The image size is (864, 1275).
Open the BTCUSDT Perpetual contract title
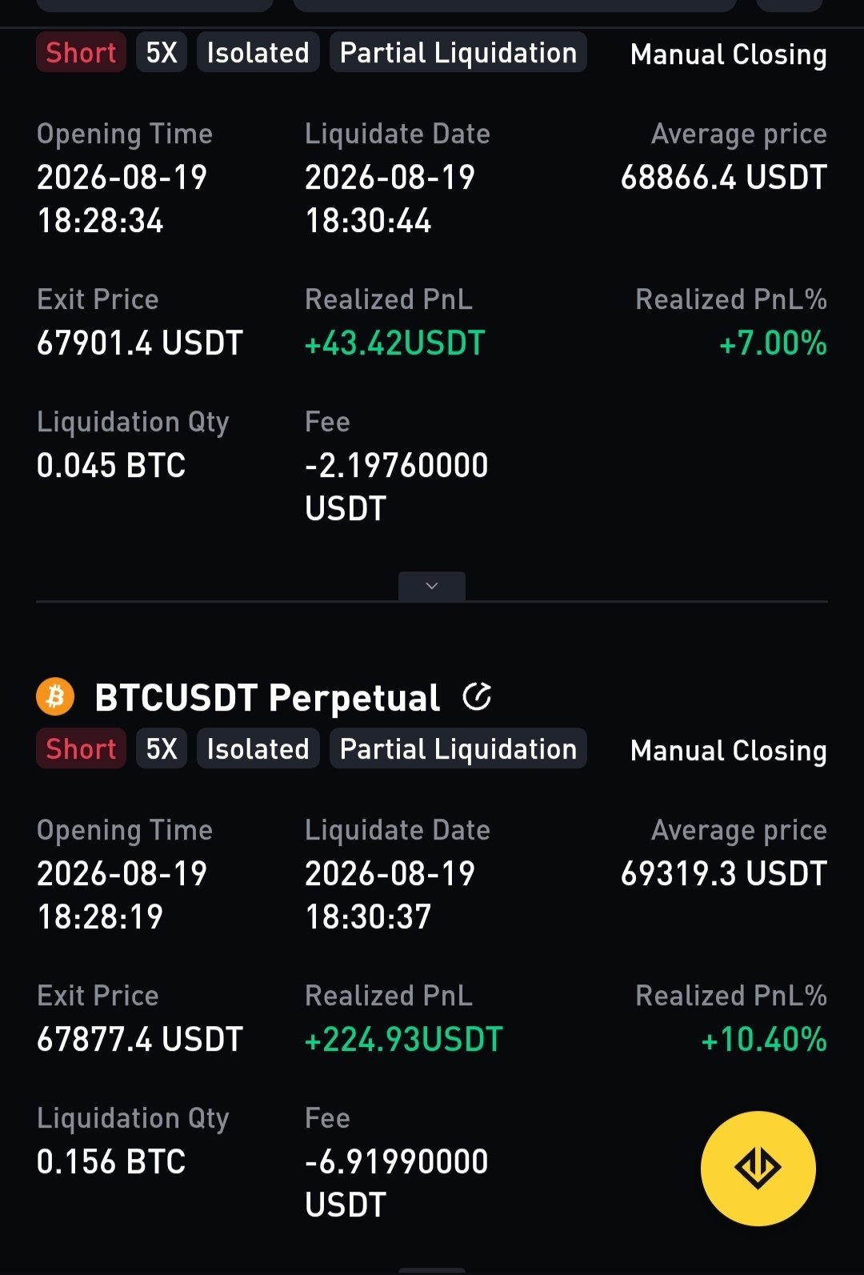[x=267, y=697]
